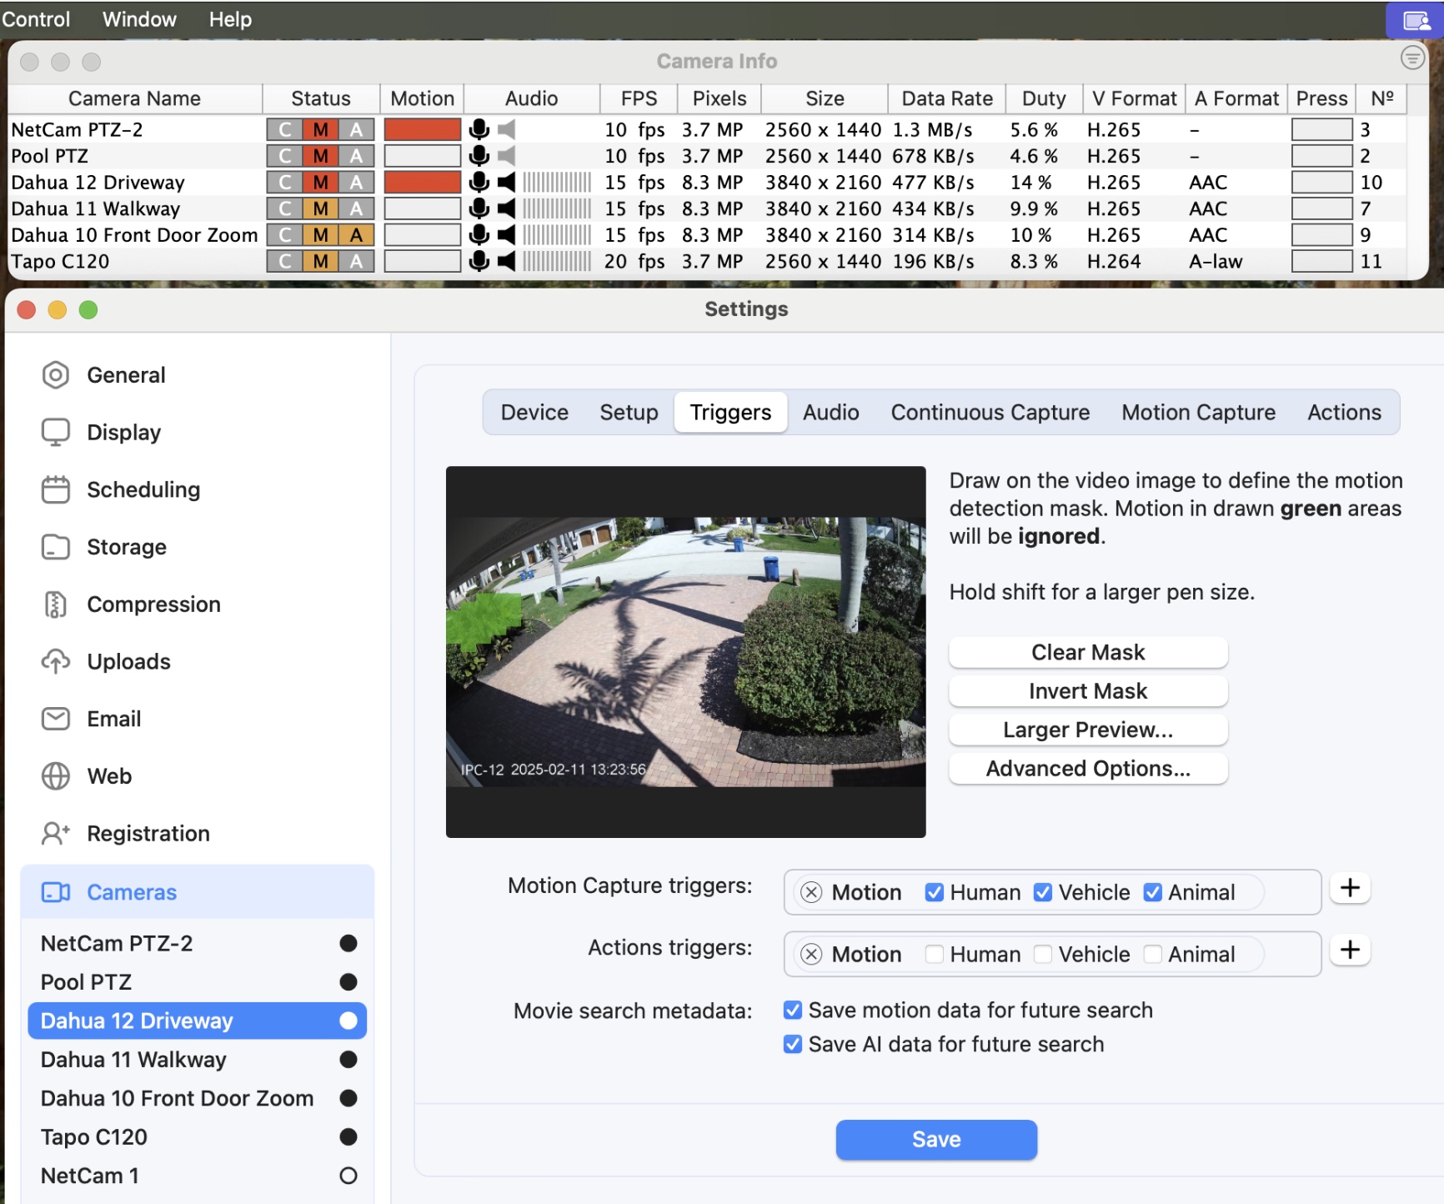Select Dahua 11 Walkway in camera list
Image resolution: width=1444 pixels, height=1204 pixels.
pos(133,1059)
